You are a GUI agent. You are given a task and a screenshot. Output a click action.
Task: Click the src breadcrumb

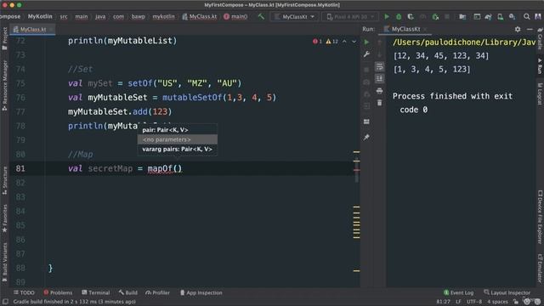(x=64, y=16)
